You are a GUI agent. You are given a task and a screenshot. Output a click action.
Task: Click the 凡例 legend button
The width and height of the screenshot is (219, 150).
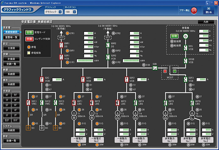point(206,22)
